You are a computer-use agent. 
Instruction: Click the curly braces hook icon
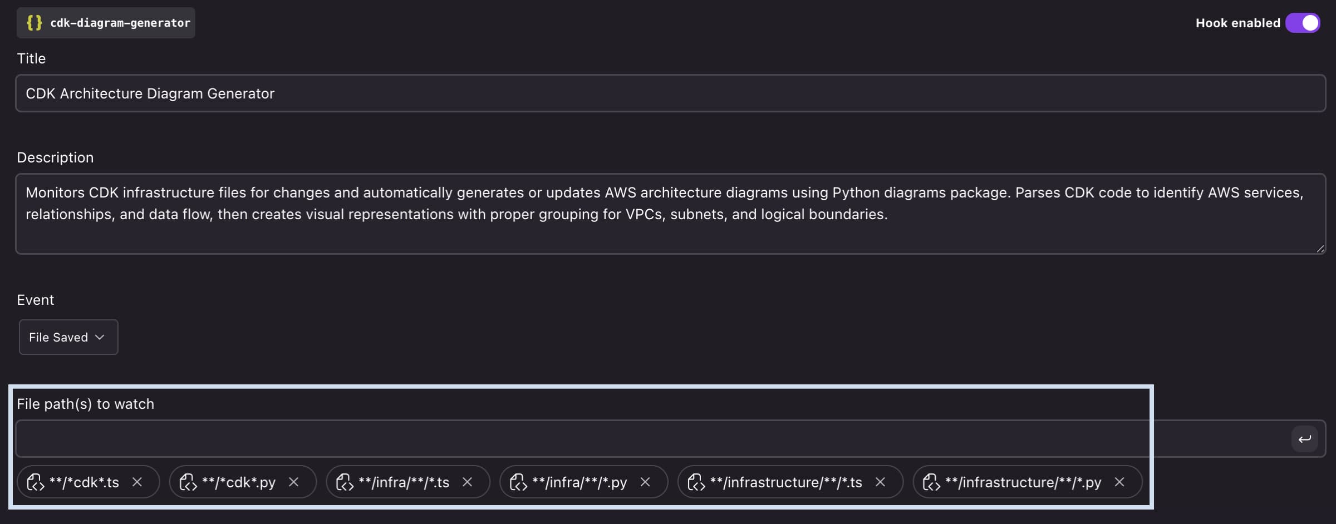(x=34, y=23)
